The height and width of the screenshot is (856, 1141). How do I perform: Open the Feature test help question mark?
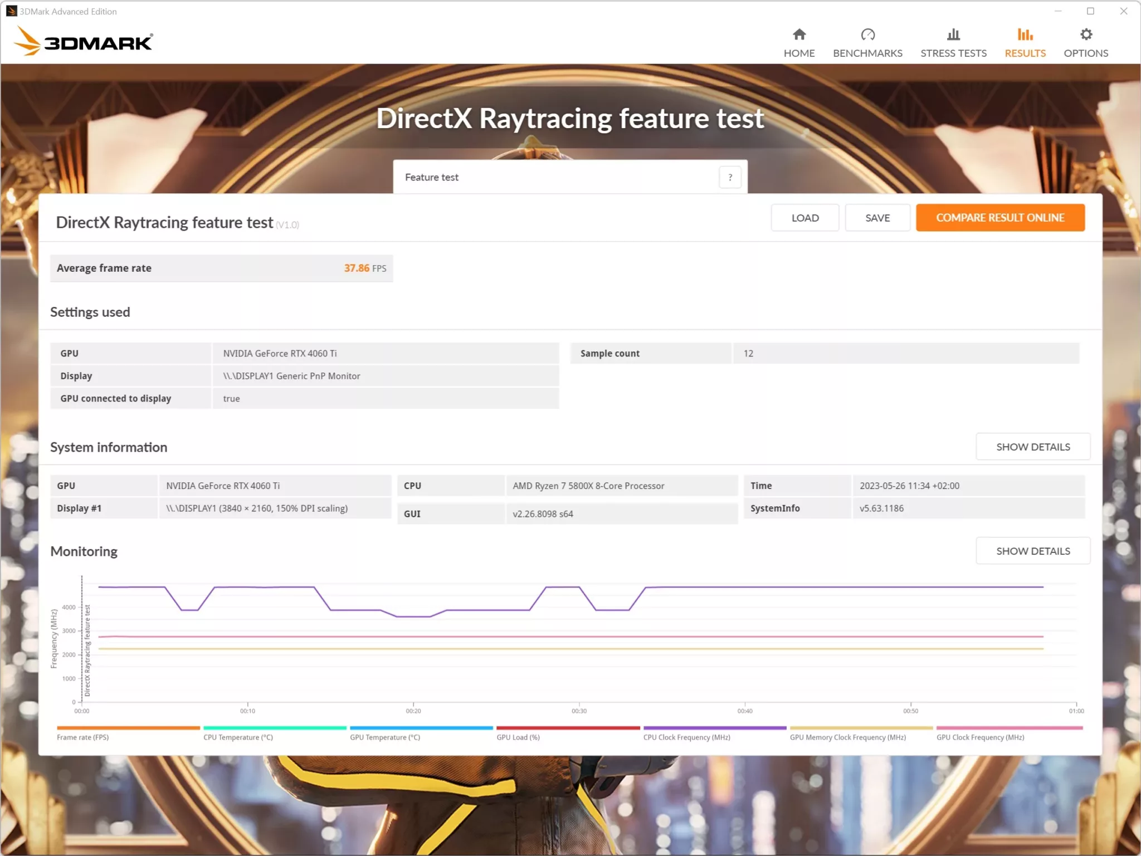click(x=730, y=177)
